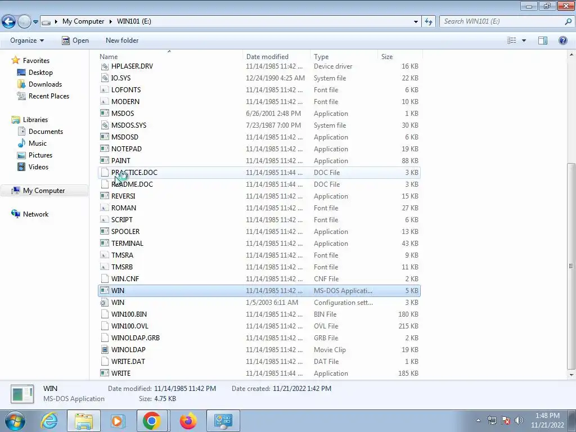Click the vertical scrollbar thumb
This screenshot has width=576, height=432.
click(x=571, y=266)
